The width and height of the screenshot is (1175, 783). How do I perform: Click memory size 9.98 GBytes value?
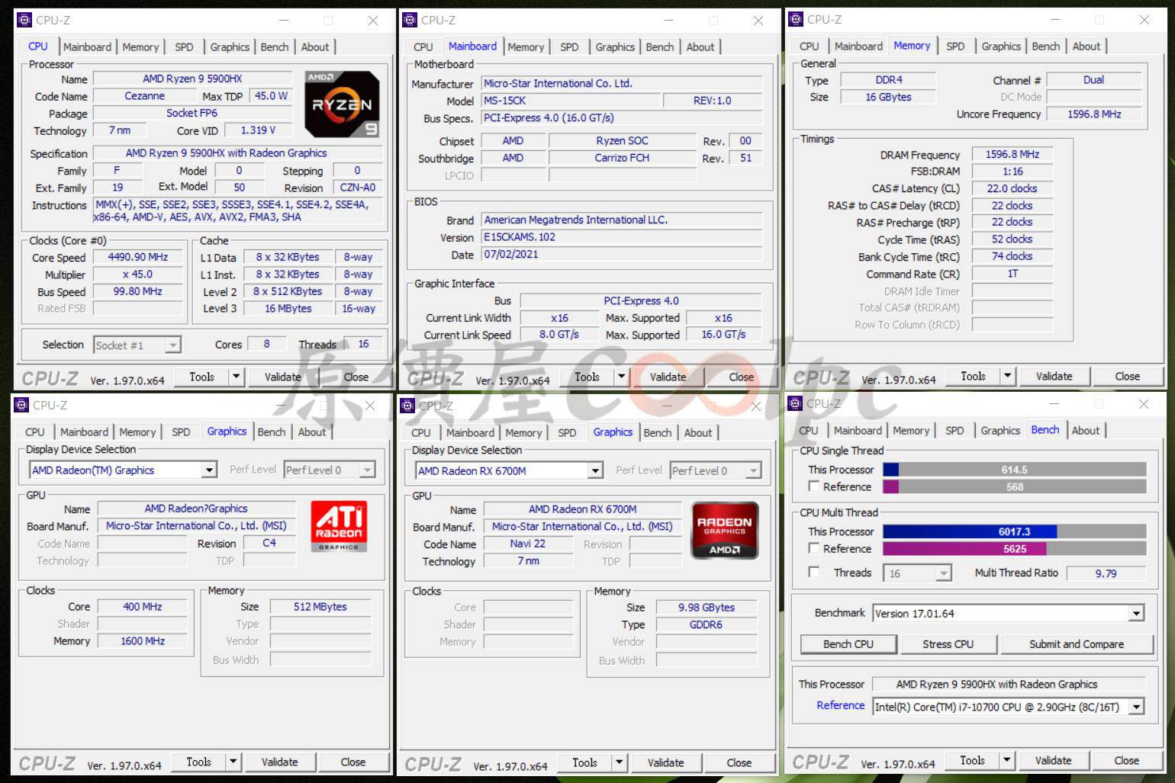(x=707, y=608)
